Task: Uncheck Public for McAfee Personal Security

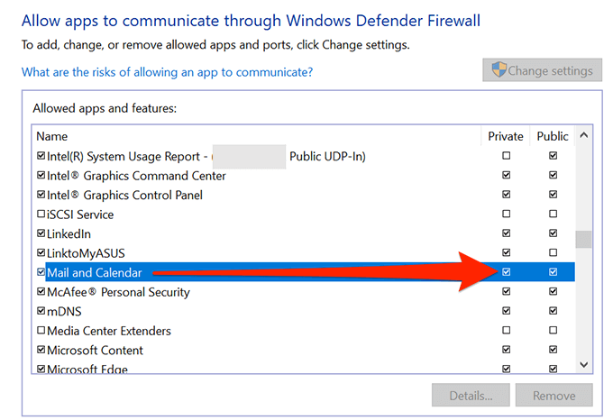Action: [553, 292]
